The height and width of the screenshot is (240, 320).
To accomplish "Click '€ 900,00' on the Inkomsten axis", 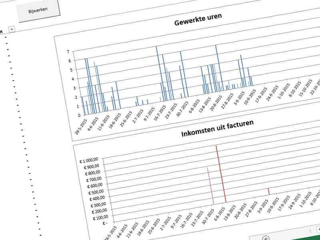I will (92, 166).
